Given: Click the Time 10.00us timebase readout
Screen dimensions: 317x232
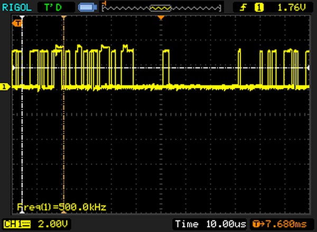Looking at the screenshot, I should pyautogui.click(x=211, y=224).
